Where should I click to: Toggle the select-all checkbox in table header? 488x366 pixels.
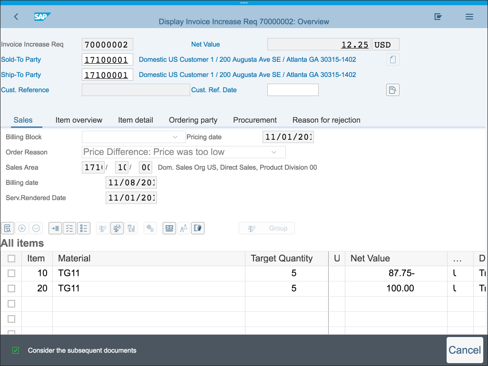tap(11, 259)
